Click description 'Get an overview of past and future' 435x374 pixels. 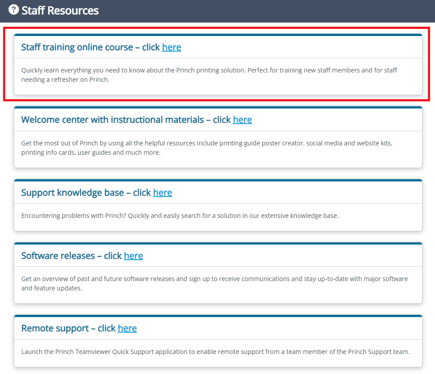pos(215,283)
